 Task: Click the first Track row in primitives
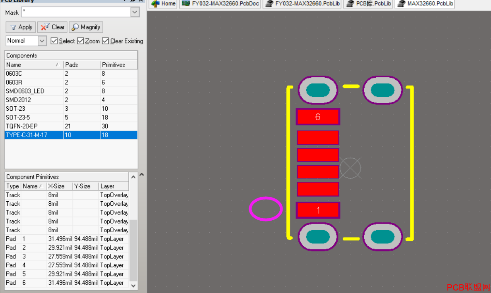[x=67, y=195]
